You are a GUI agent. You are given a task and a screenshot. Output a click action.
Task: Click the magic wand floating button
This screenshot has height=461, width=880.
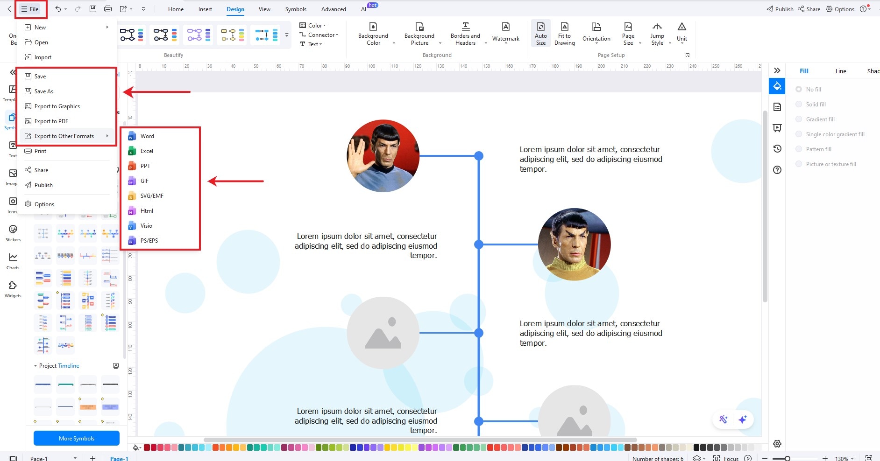pyautogui.click(x=723, y=419)
